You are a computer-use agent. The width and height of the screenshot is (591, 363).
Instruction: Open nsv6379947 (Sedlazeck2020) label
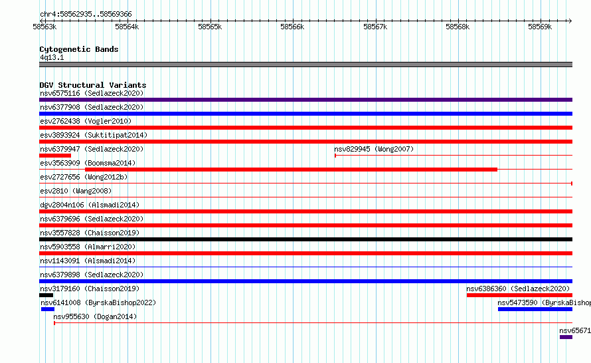tap(92, 149)
